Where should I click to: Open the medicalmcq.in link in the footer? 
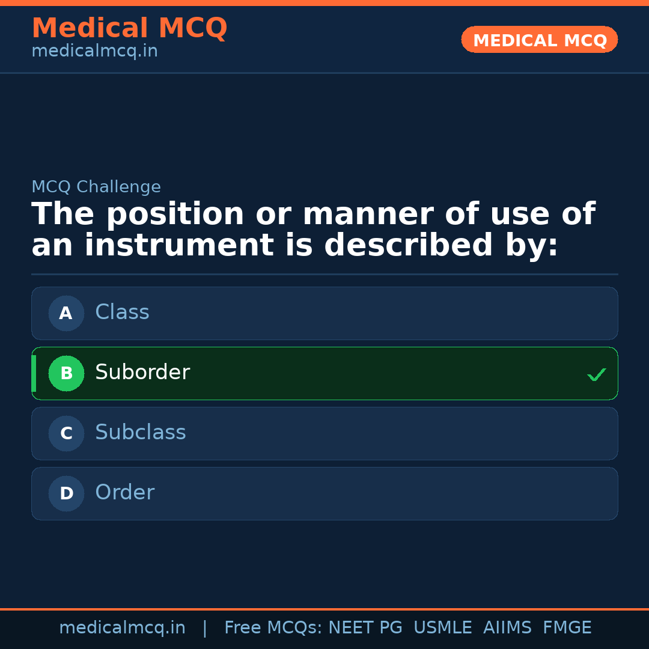pos(123,627)
